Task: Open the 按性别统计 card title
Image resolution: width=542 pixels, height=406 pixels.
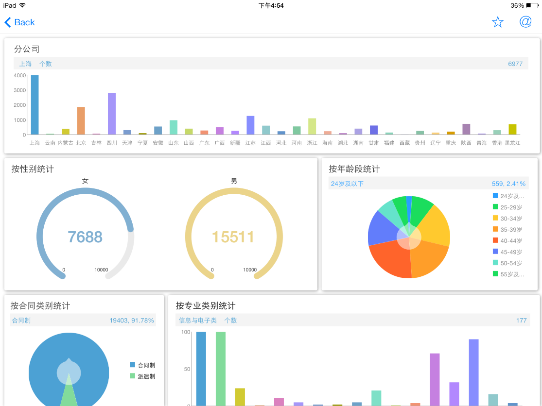Action: click(x=33, y=169)
